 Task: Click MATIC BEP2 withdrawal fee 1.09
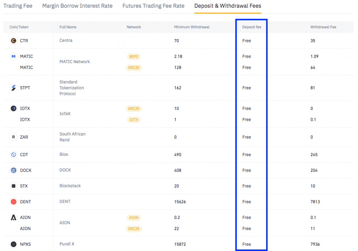pos(314,56)
